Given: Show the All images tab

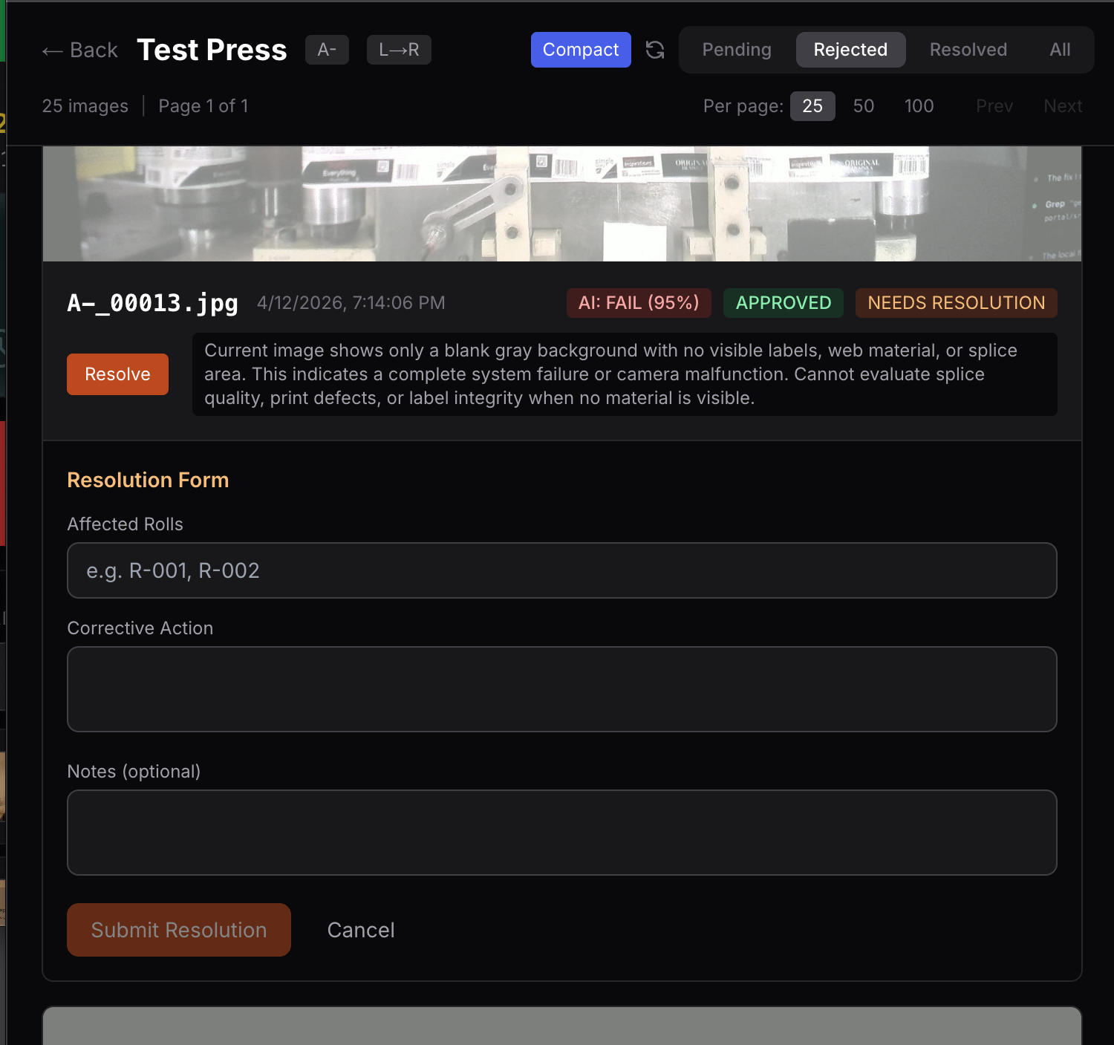Looking at the screenshot, I should pos(1060,50).
